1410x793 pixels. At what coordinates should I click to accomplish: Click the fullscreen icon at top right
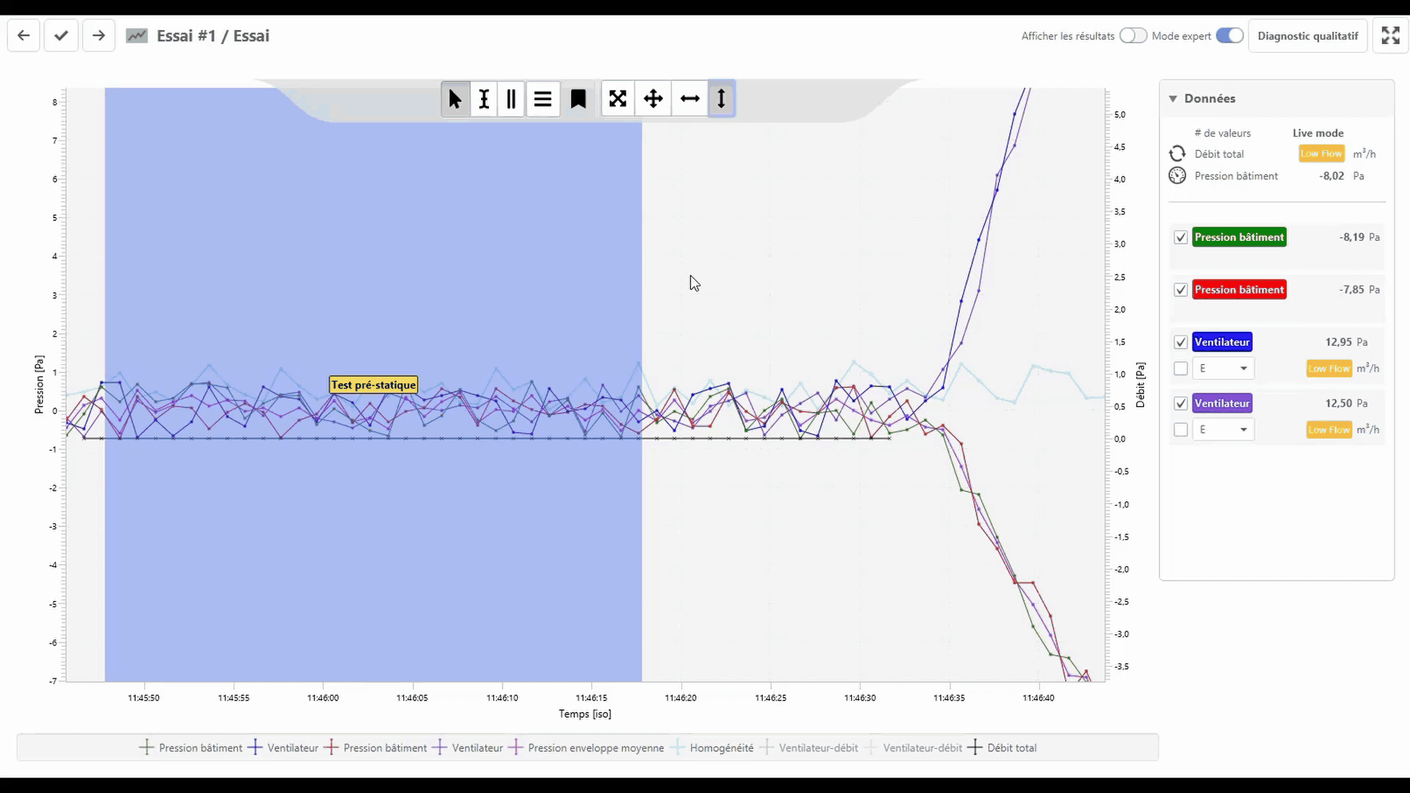[x=1390, y=36]
